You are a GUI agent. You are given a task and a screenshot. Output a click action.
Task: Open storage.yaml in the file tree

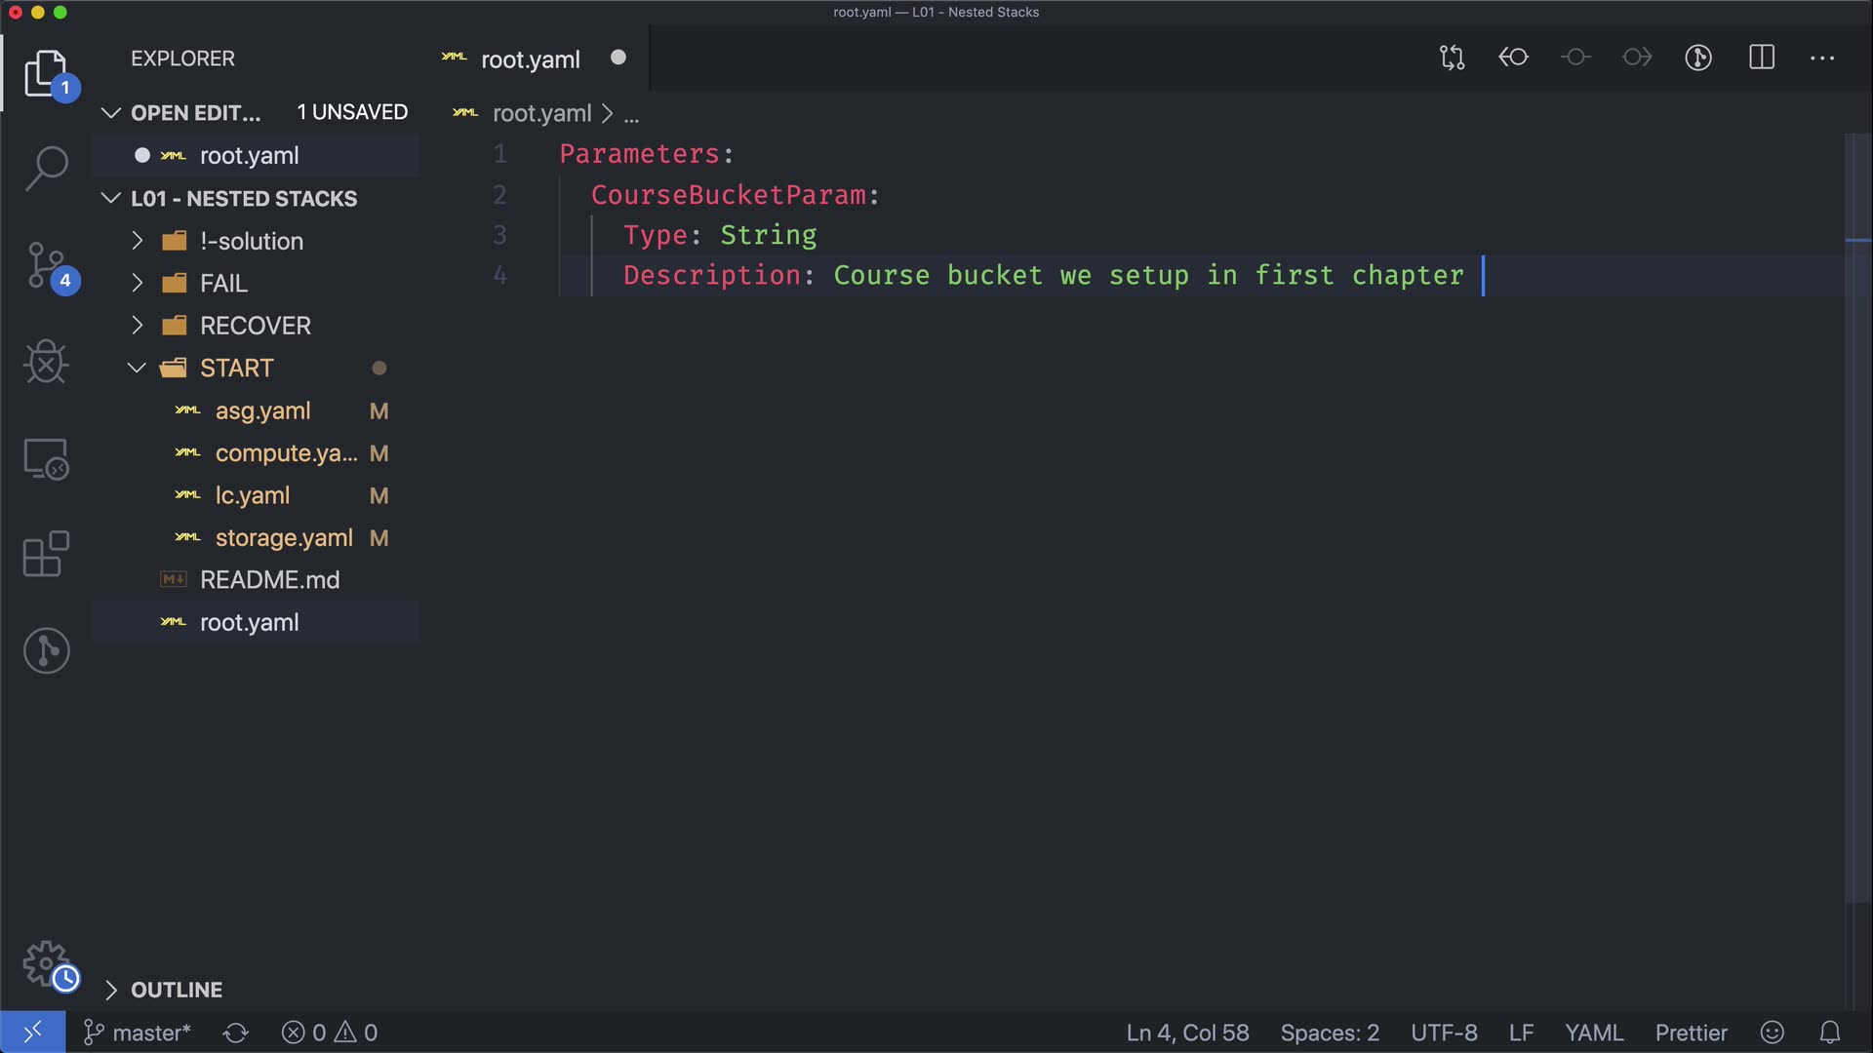click(283, 538)
